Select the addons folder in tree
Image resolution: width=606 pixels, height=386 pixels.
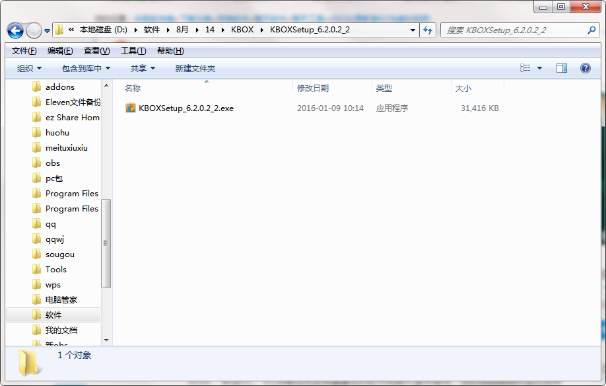click(60, 87)
